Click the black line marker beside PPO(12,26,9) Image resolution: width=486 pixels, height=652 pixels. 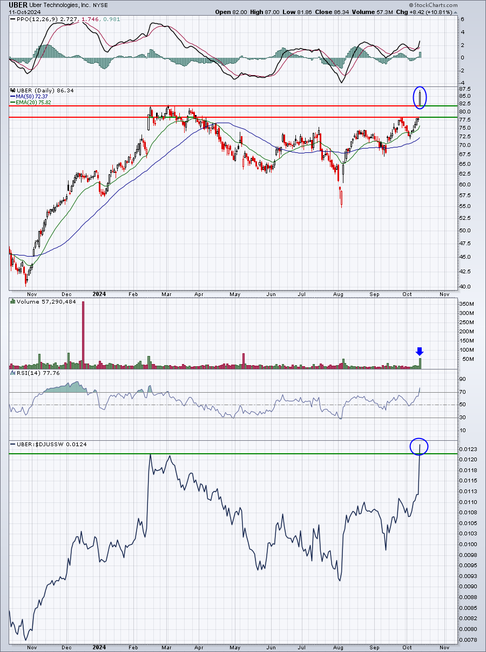point(12,19)
